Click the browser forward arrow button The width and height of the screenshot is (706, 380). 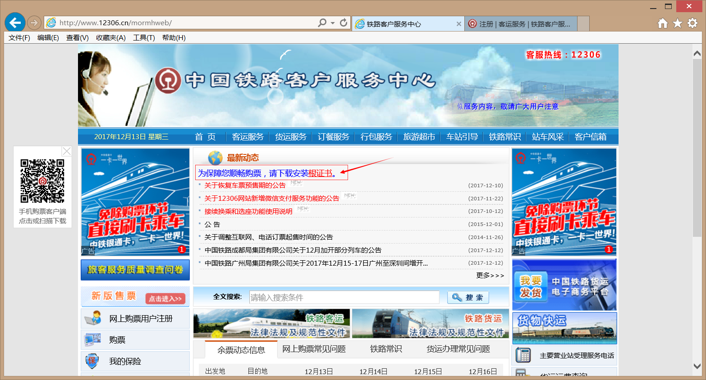[x=34, y=23]
